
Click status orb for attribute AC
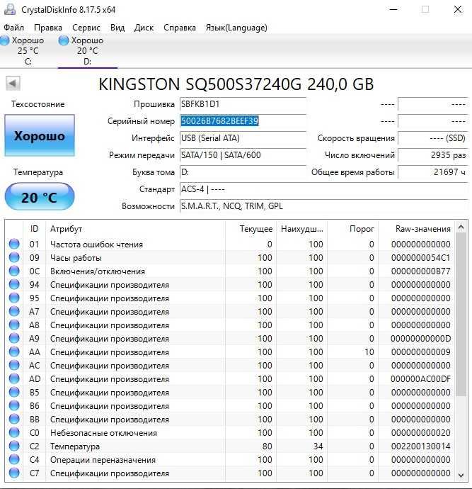tap(14, 365)
